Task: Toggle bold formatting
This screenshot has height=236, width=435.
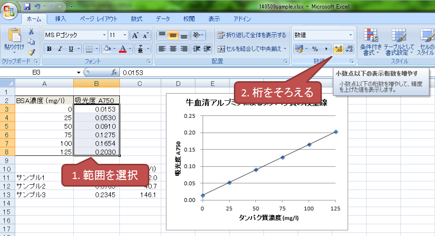Action: coord(49,48)
